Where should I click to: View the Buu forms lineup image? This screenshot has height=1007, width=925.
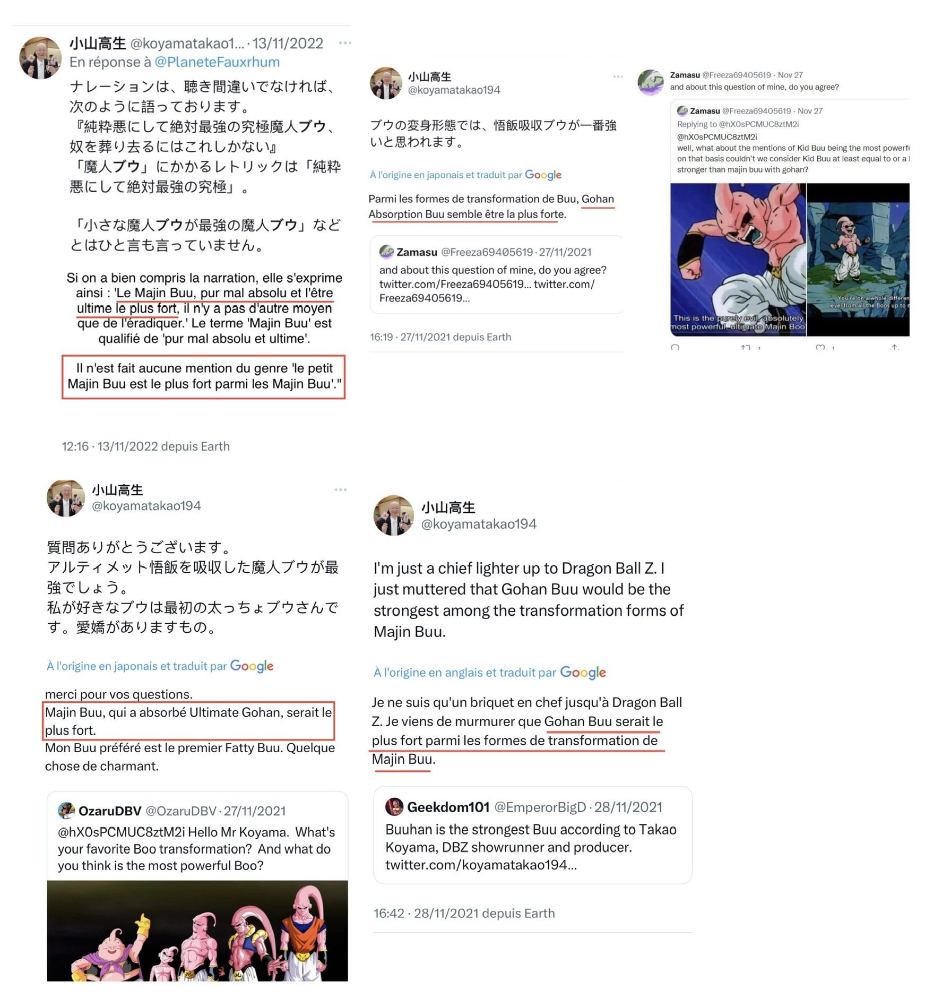pos(197,931)
